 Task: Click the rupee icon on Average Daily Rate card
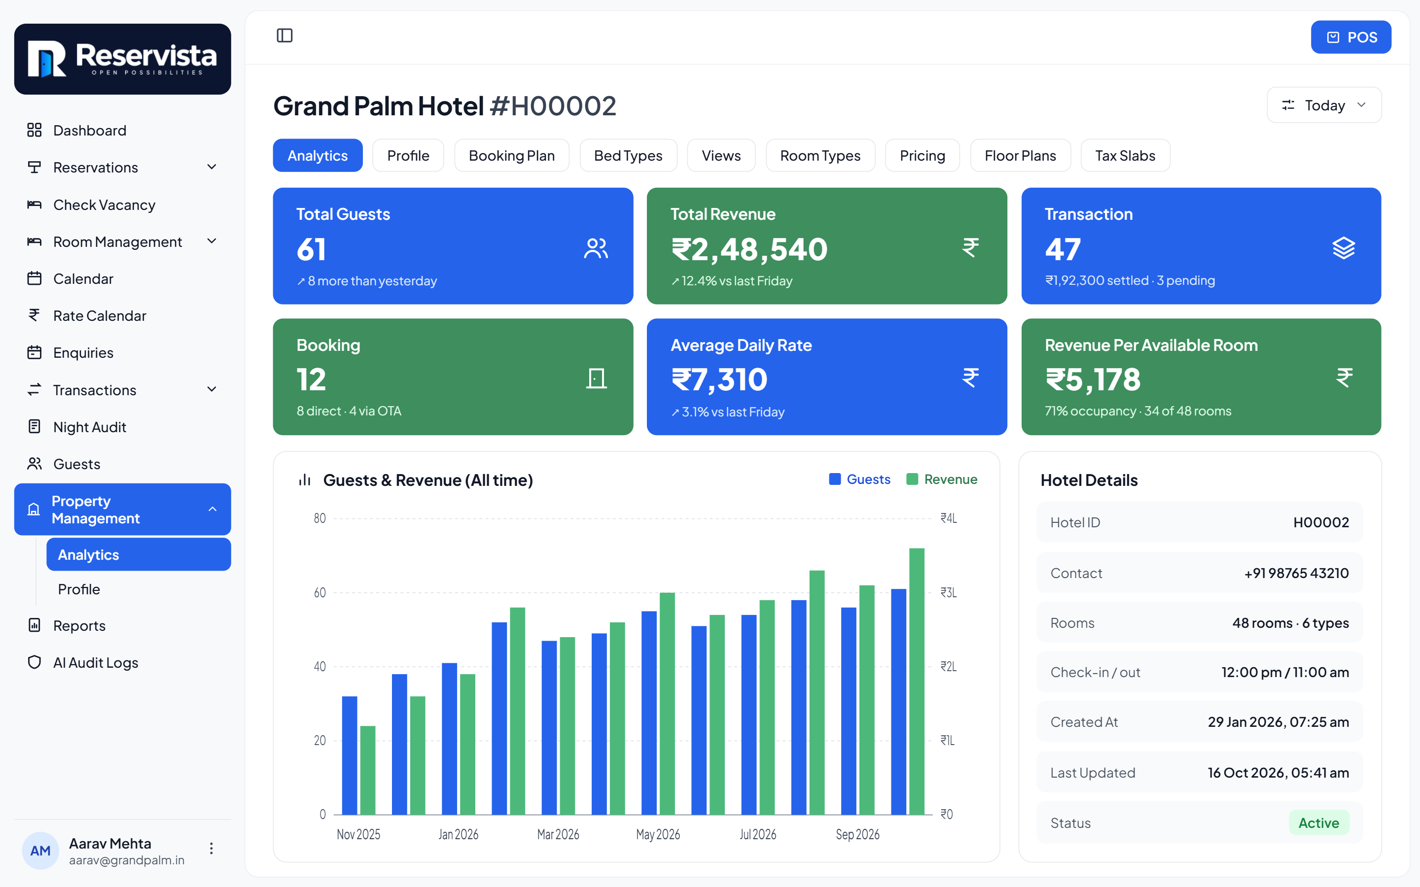coord(970,378)
